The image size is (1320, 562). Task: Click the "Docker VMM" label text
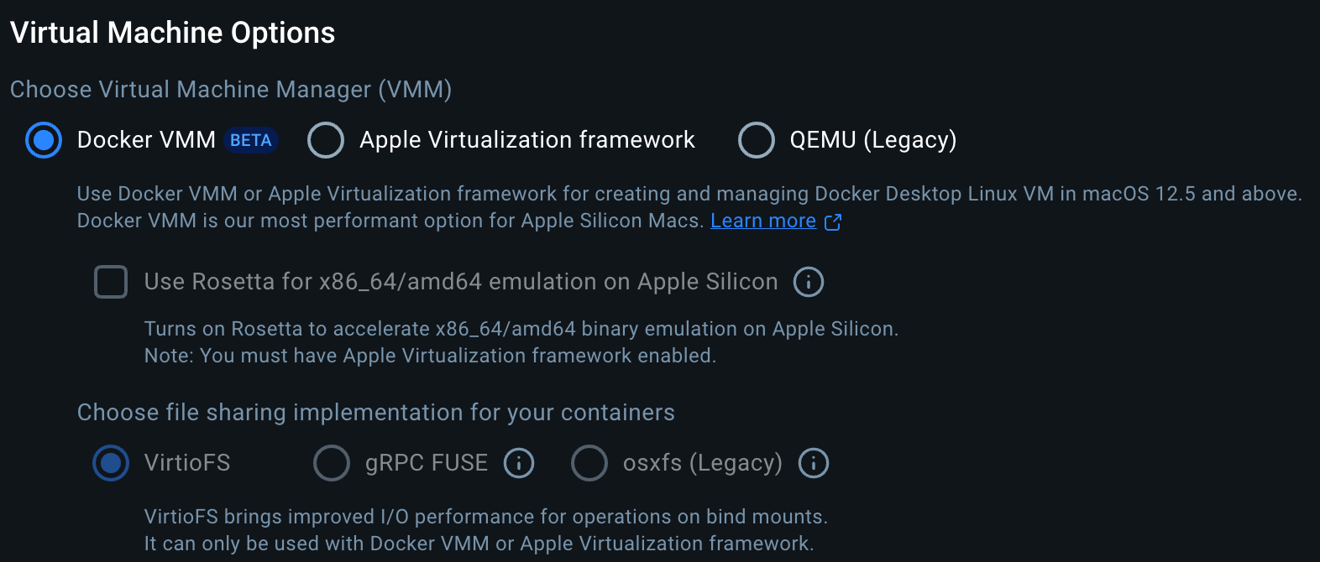[146, 140]
